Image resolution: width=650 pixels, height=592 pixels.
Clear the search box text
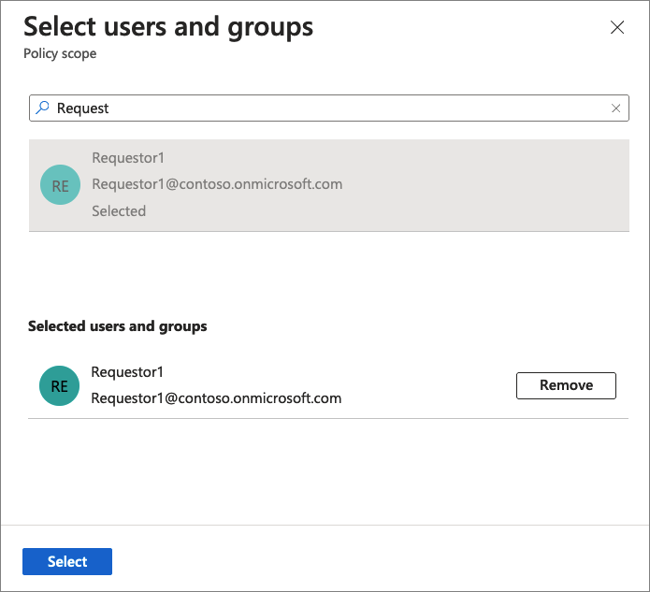(615, 108)
